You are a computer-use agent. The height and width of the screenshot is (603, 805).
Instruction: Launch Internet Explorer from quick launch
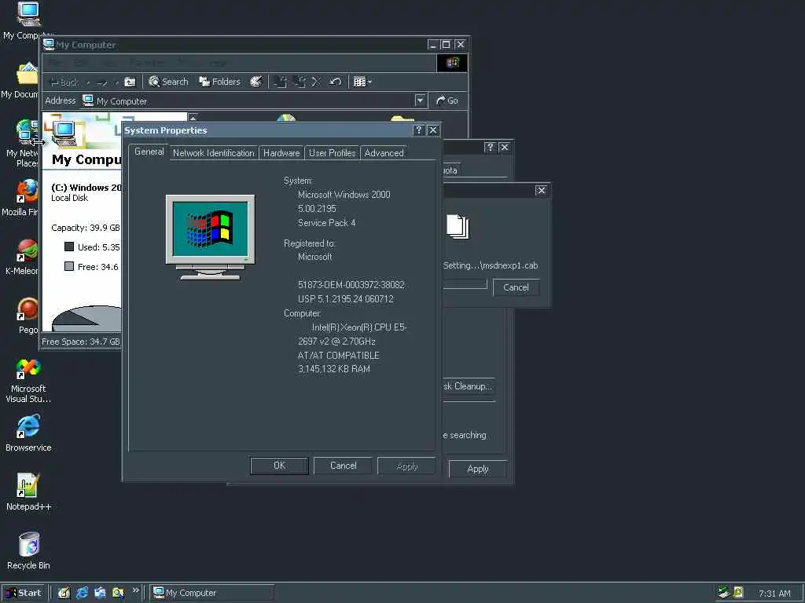tap(82, 593)
